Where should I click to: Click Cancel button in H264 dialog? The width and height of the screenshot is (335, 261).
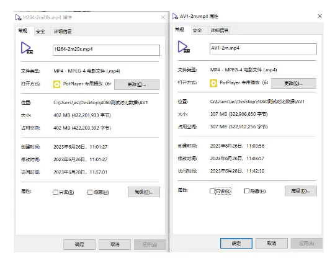click(115, 244)
